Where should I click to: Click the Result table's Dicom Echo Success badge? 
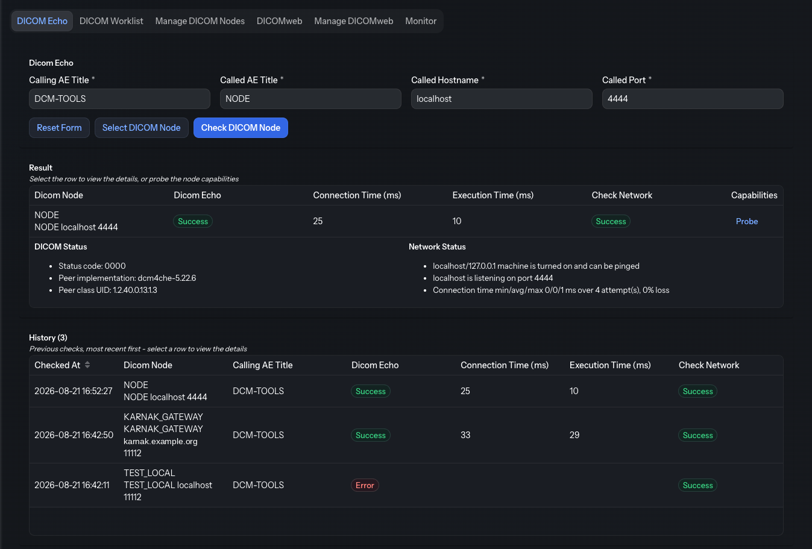193,221
